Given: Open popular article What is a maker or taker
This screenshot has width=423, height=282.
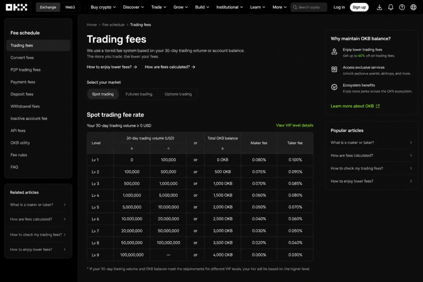Looking at the screenshot, I should [371, 142].
